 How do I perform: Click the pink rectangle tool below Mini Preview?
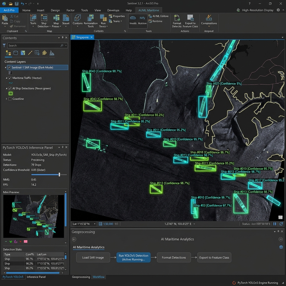pos(25,242)
